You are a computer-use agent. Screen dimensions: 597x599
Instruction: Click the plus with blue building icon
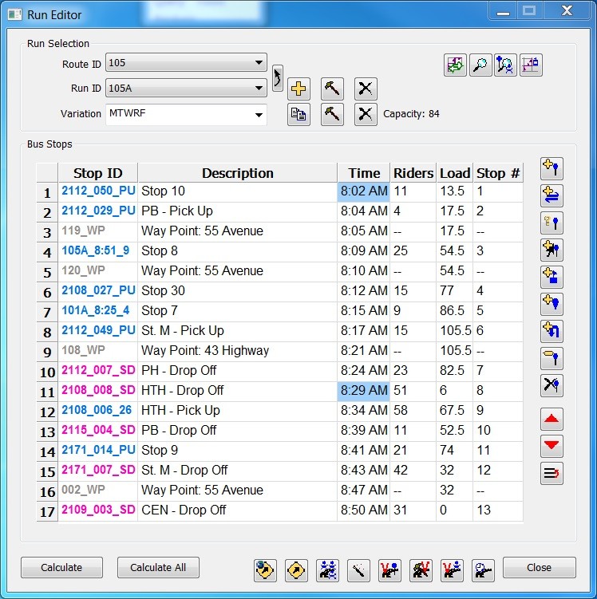coord(552,277)
